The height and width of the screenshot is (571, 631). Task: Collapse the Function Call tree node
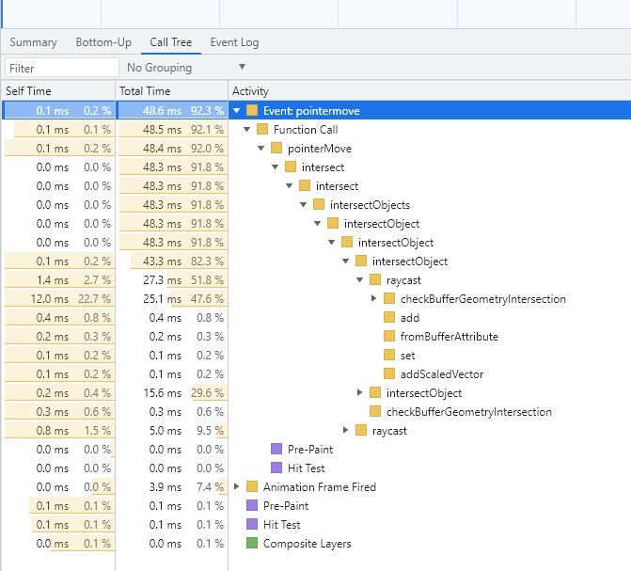coord(251,130)
